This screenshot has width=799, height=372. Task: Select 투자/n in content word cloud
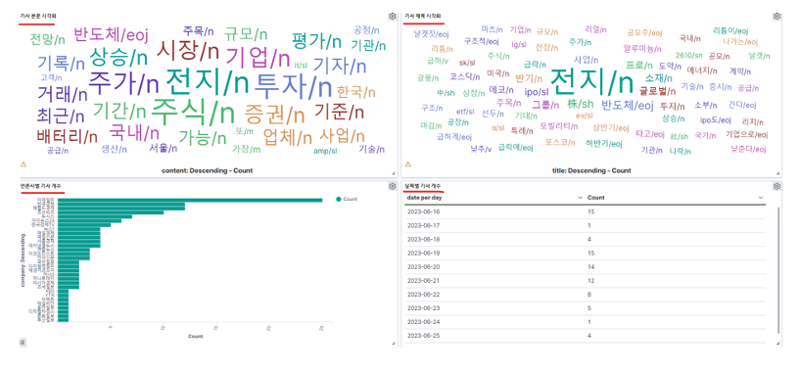(293, 85)
